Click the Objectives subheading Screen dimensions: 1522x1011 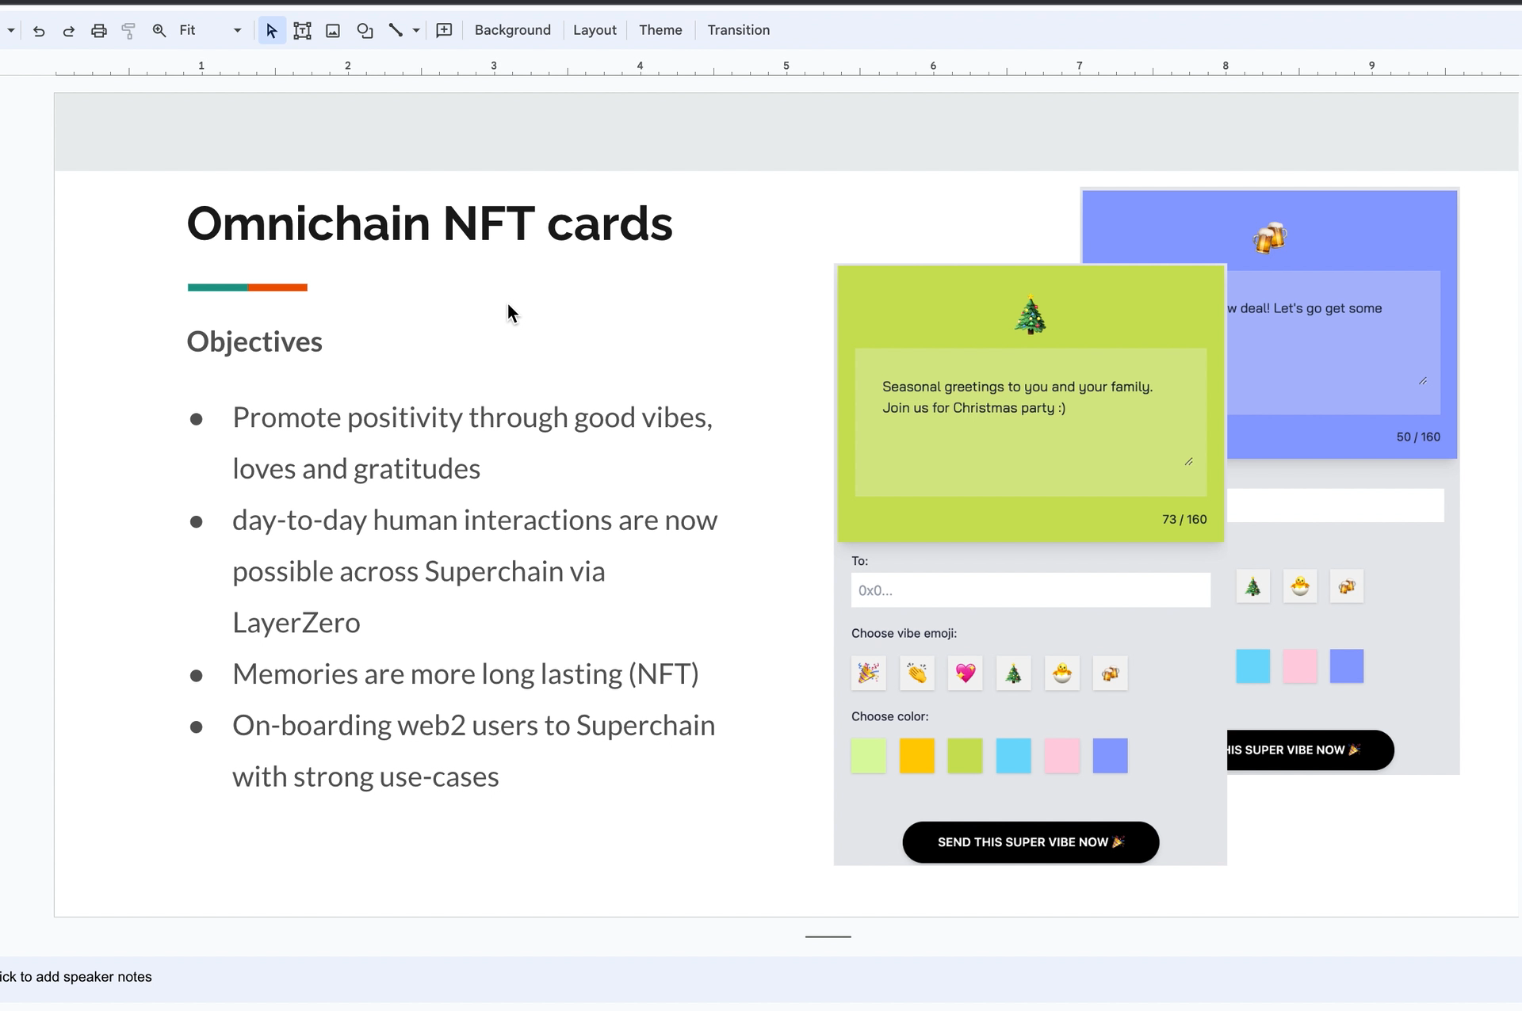[x=254, y=341]
